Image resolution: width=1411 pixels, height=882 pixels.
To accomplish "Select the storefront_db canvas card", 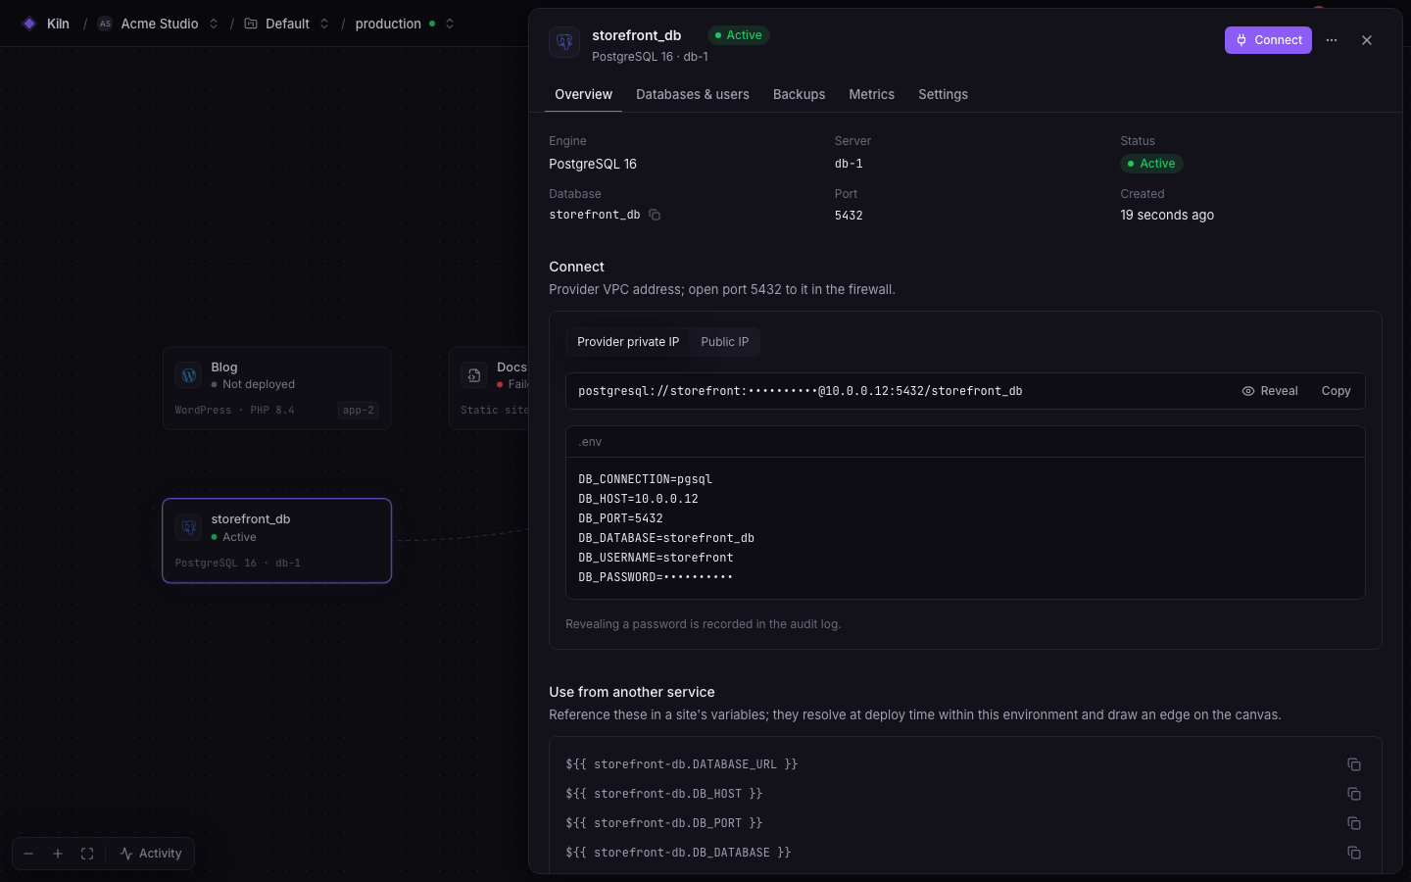I will (x=276, y=541).
